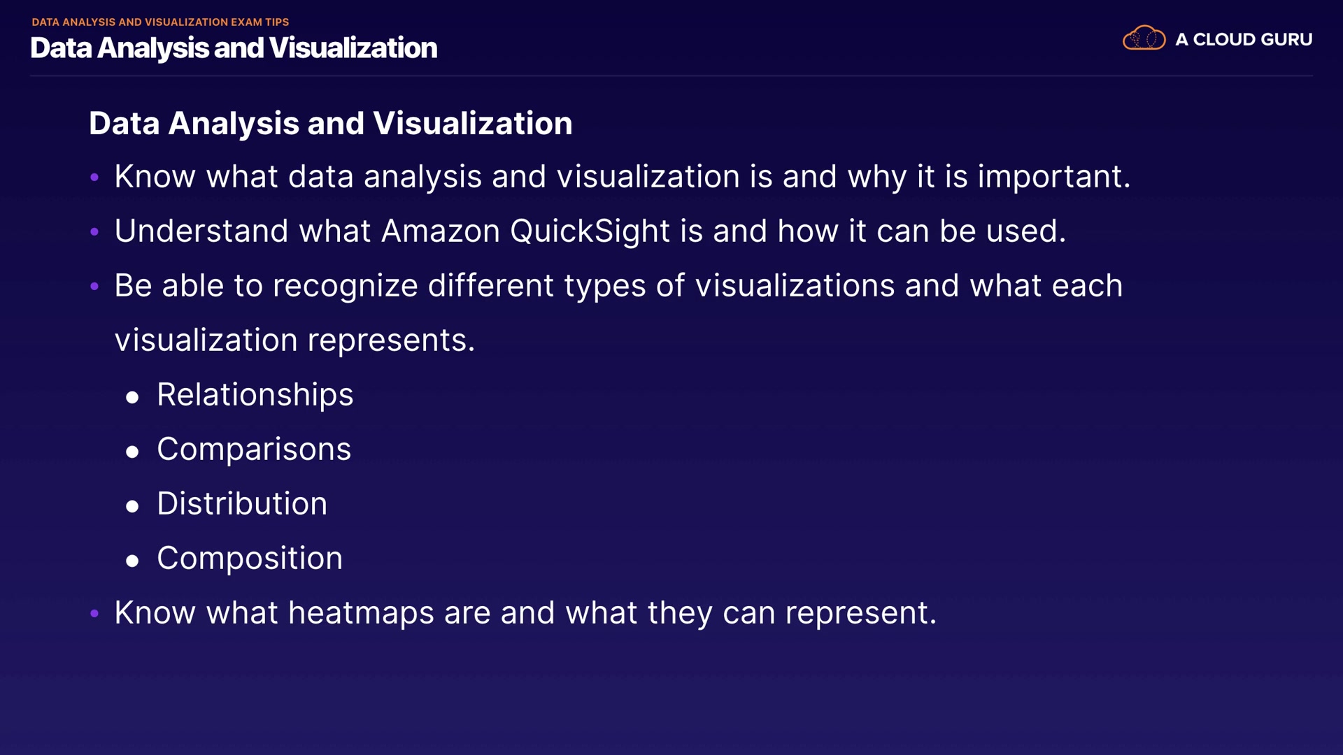Select the Composition sub-item
Viewport: 1343px width, 755px height.
coord(250,559)
